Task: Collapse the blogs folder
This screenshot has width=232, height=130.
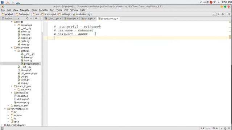Action: (12, 22)
